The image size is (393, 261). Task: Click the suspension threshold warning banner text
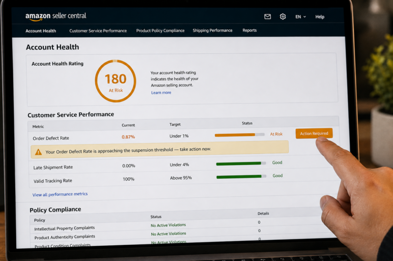[x=128, y=150]
